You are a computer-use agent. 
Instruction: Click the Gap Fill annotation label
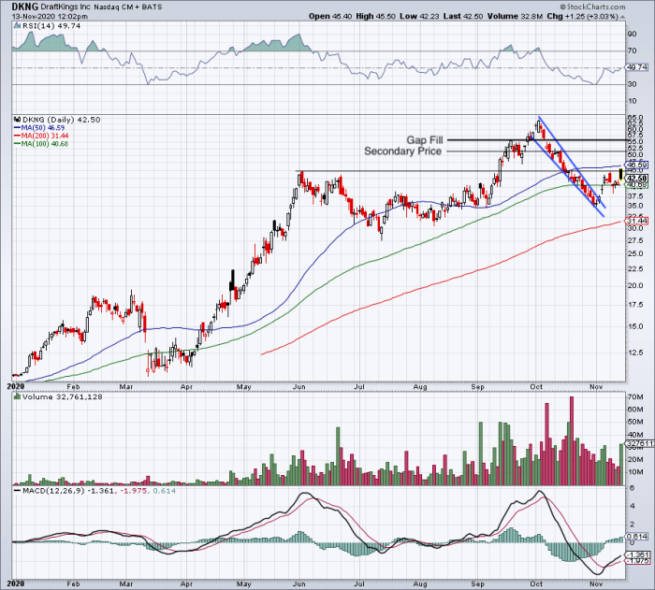(425, 140)
